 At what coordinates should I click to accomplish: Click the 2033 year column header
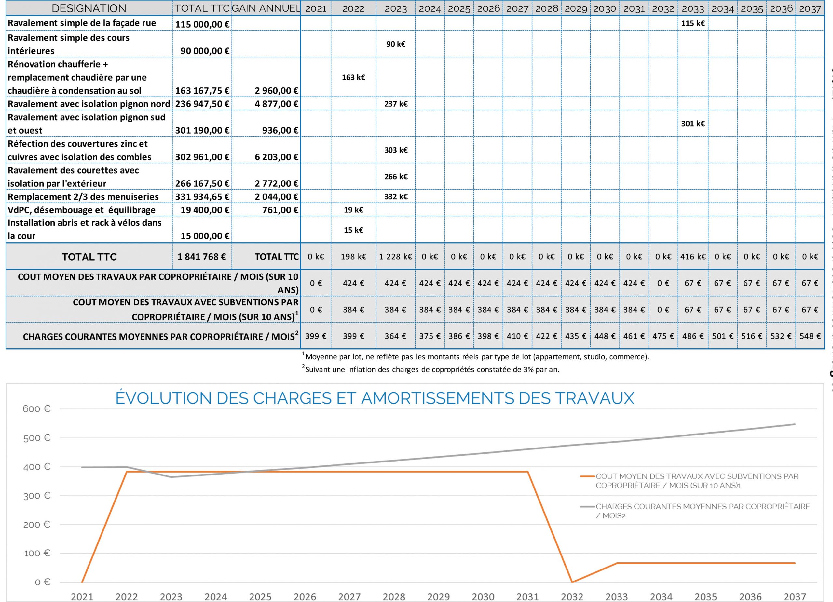point(693,9)
